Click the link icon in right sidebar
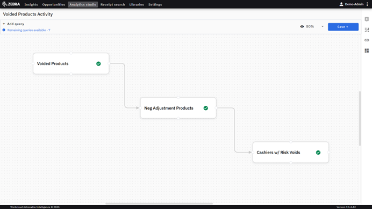Screen dimensions: 372x209 [367, 40]
